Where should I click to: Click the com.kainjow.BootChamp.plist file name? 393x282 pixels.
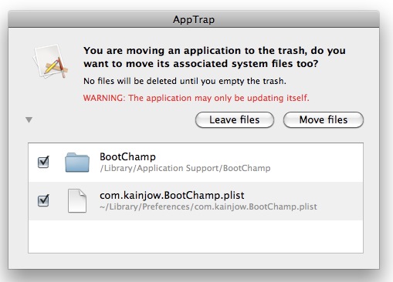(172, 196)
